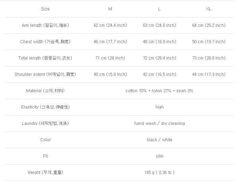Viewport: 237px width, 183px height.
Task: Click the 62 cm arm length value
Action: [110, 25]
